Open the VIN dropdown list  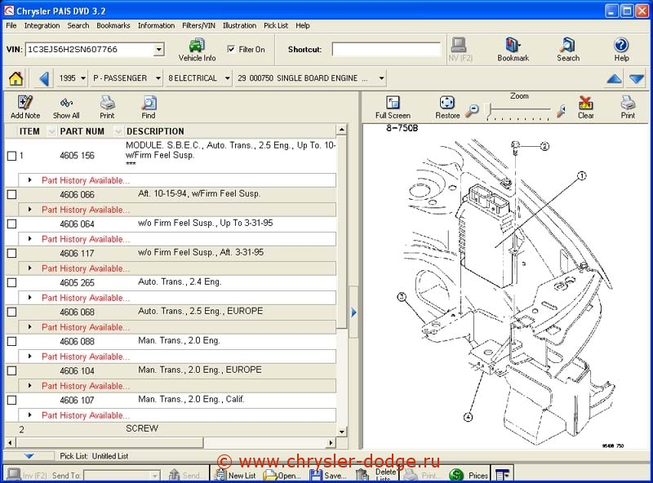[x=158, y=50]
